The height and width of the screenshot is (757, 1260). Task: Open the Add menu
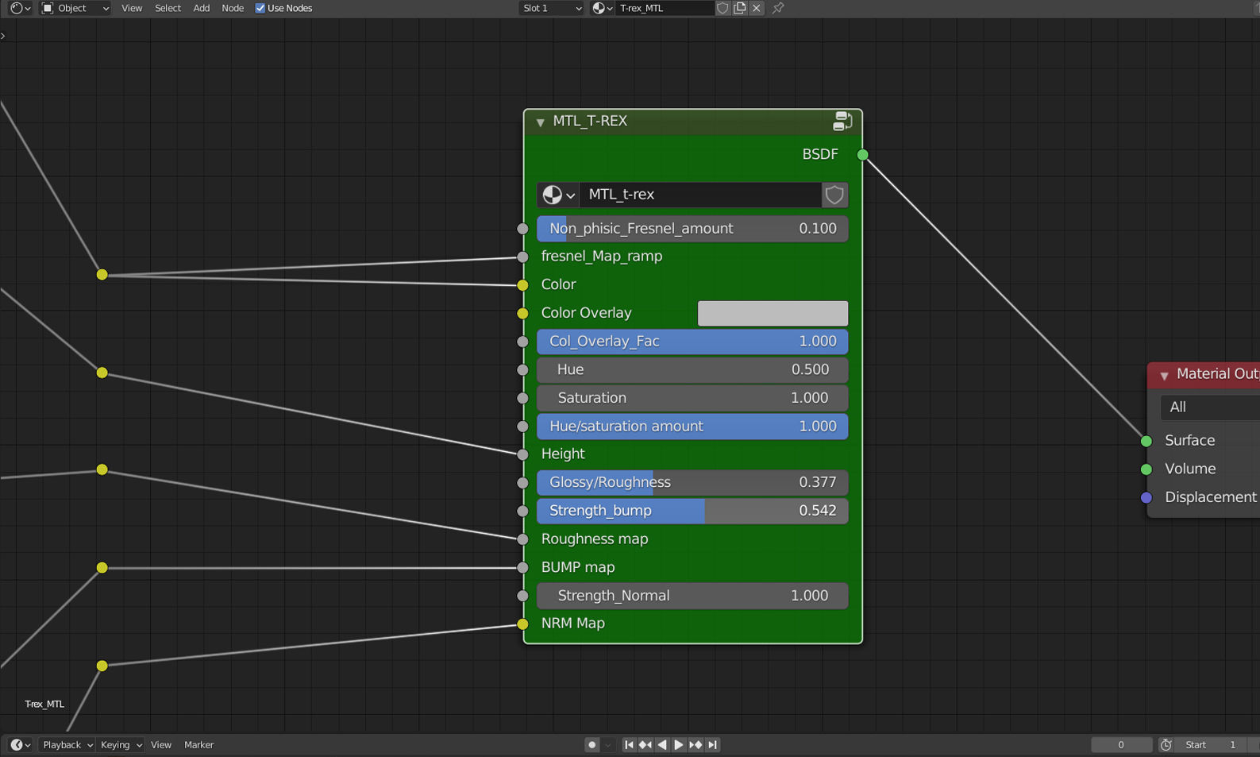(202, 8)
